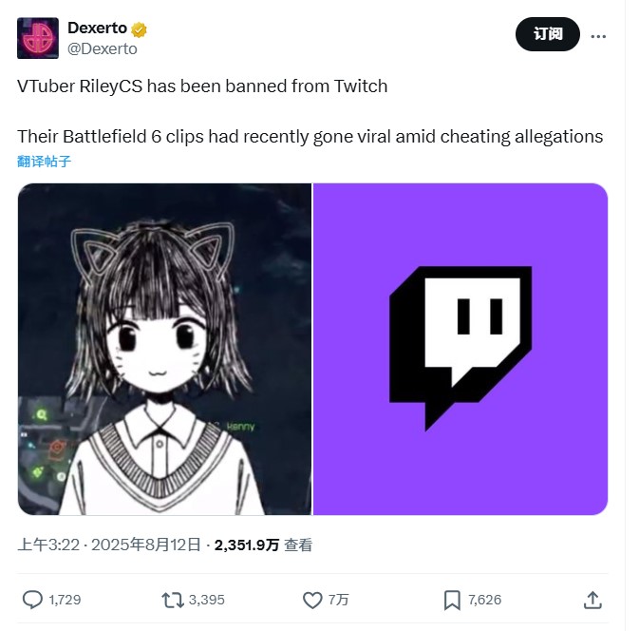Click the gold verified badge

click(x=139, y=29)
